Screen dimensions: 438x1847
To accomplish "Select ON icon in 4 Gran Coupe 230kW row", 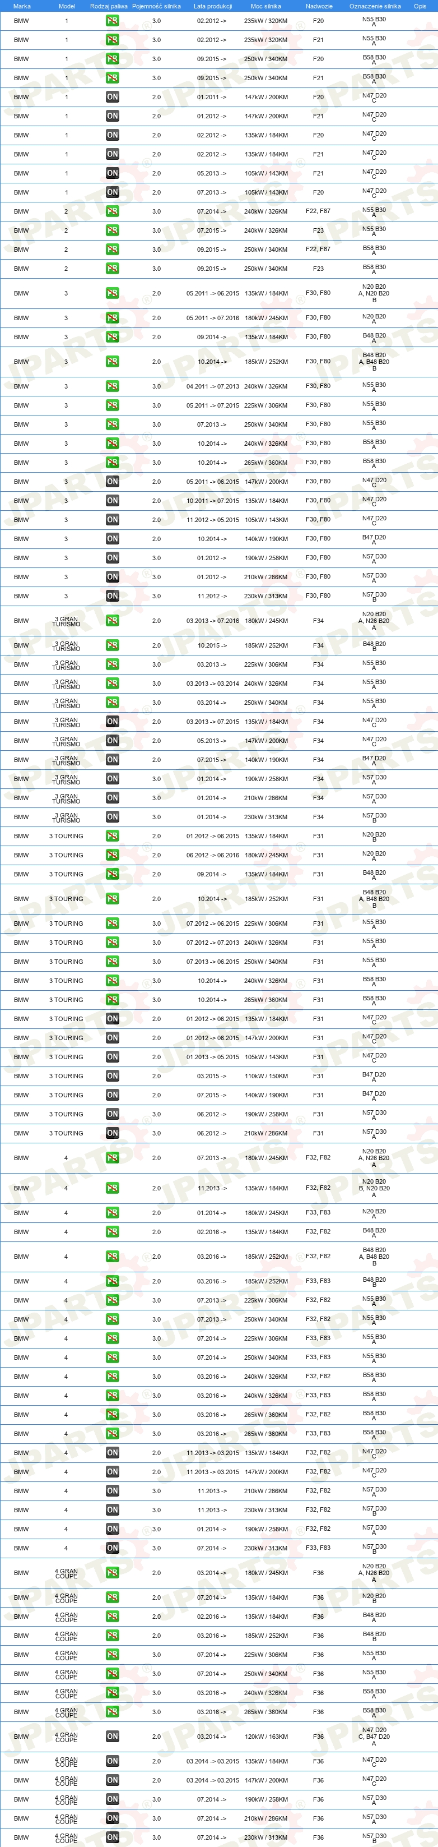I will tap(113, 1837).
